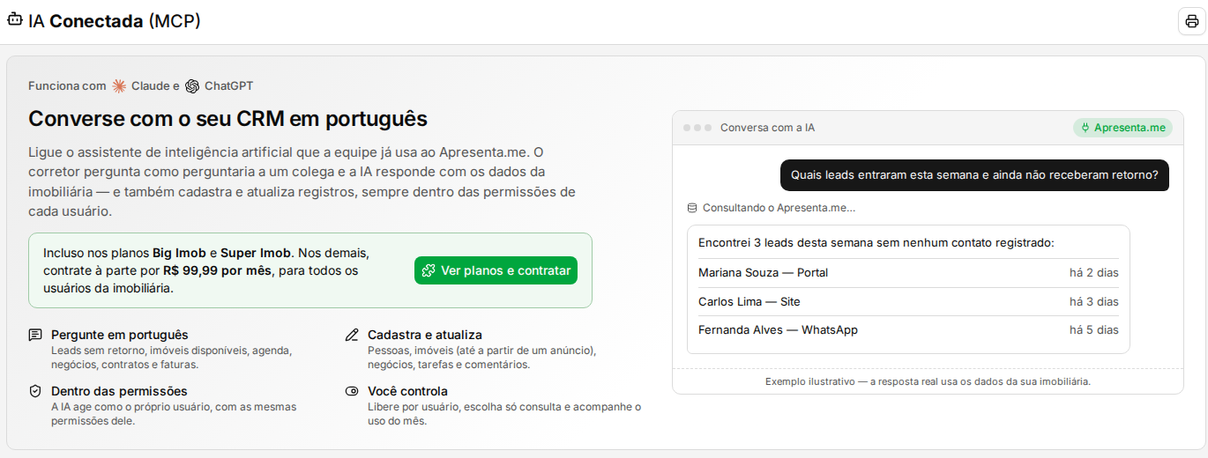The width and height of the screenshot is (1208, 458).
Task: Click the Consultando o Apresenta.me... status text
Action: (779, 208)
